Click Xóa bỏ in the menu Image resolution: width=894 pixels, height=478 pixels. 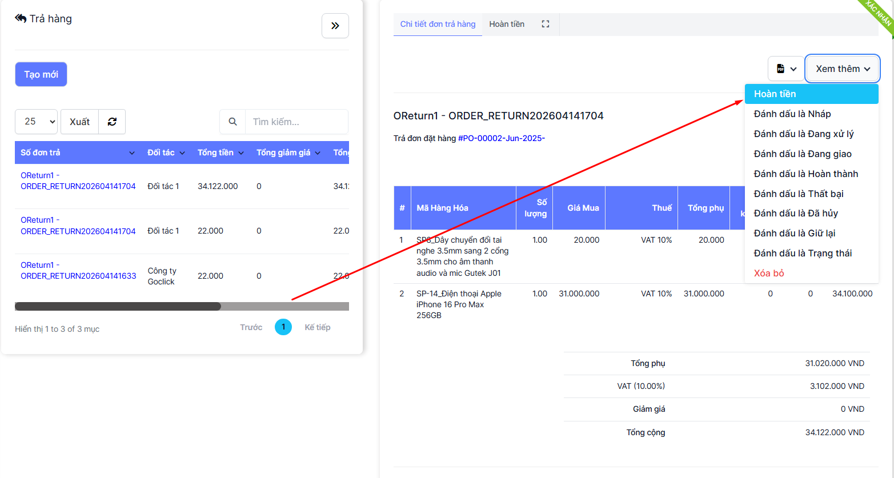pyautogui.click(x=768, y=273)
